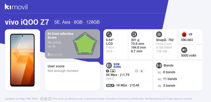Click the 3G 3 bands entry
Screen dimensions: 211x102
tap(166, 86)
